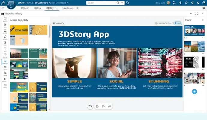The image size is (207, 120).
Task: Click the share button below canvas
Action: pos(109,106)
